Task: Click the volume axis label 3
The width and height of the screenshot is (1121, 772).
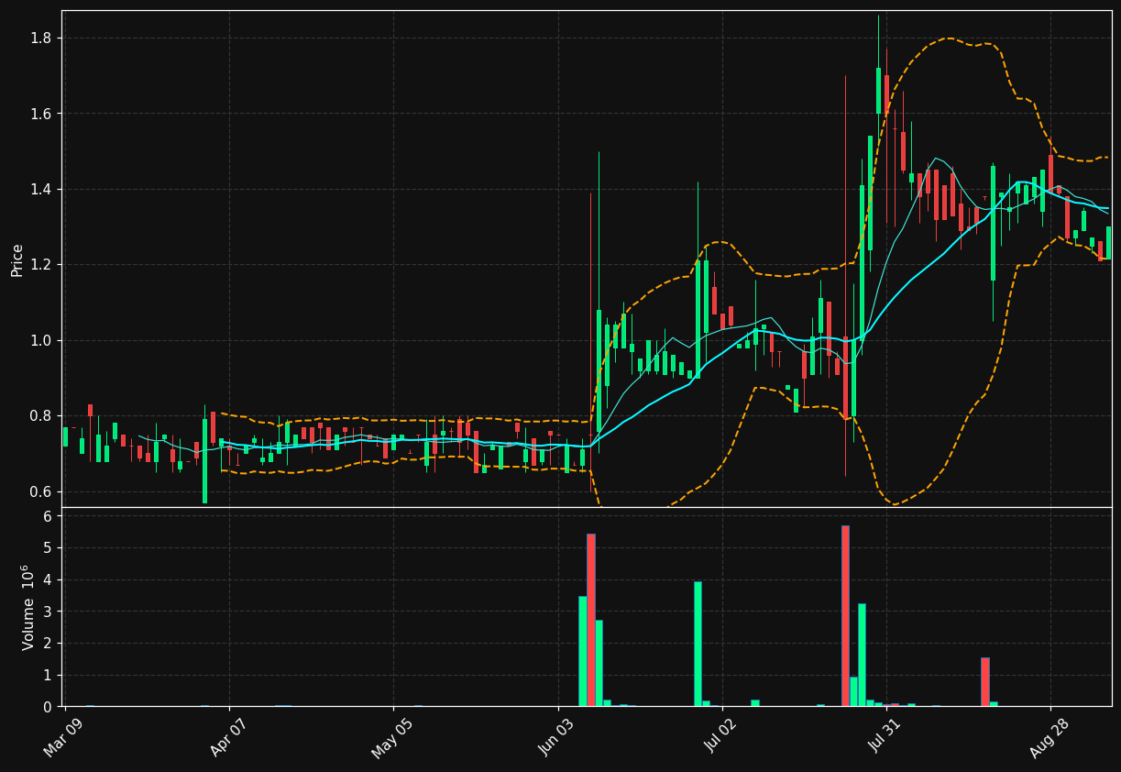Action: point(49,612)
